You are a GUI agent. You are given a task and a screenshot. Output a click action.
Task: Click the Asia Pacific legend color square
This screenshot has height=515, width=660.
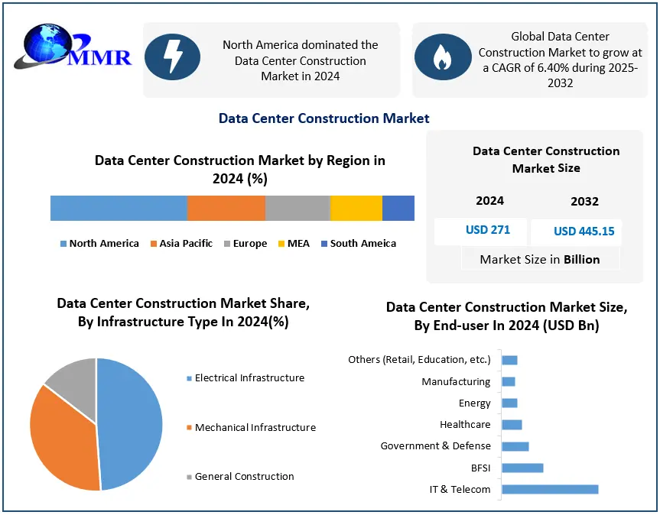[x=153, y=244]
